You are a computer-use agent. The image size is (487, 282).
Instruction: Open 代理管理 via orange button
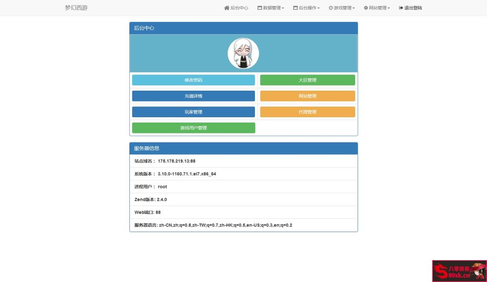point(307,112)
